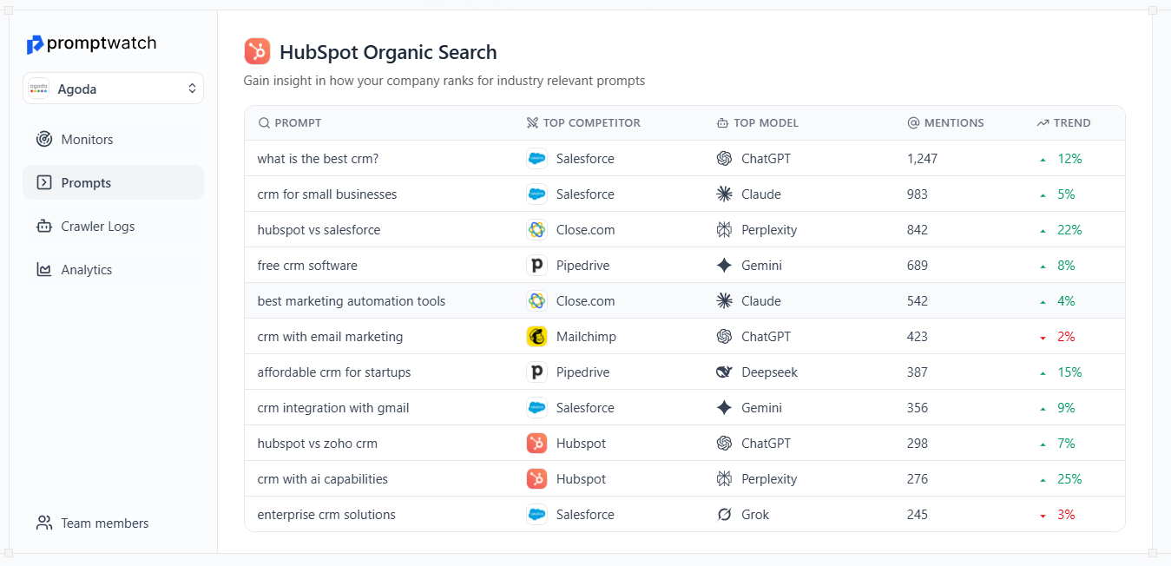Click the Team members people icon
Viewport: 1171px width, 566px height.
pos(44,523)
